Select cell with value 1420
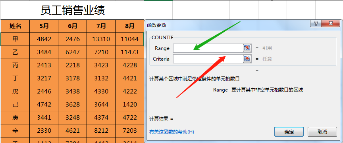The image size is (343, 143). [129, 105]
